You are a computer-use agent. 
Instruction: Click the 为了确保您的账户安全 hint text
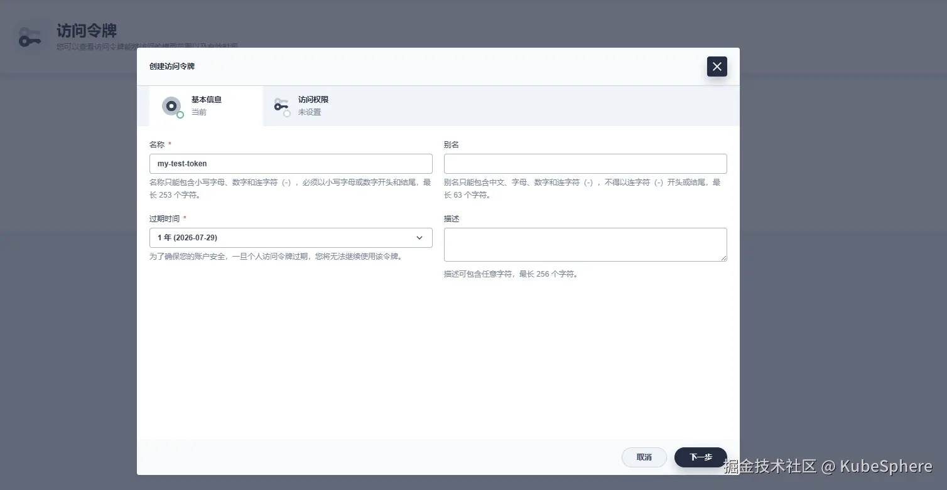click(x=276, y=257)
